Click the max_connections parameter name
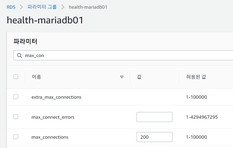 coord(50,137)
